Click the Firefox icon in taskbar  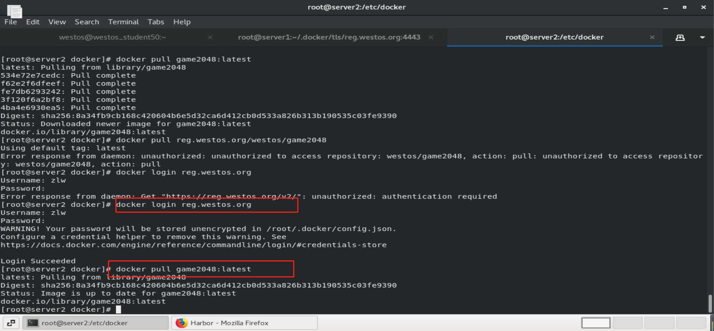coord(182,323)
